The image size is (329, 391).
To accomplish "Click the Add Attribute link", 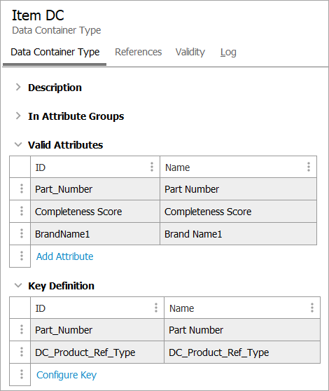I will (65, 256).
